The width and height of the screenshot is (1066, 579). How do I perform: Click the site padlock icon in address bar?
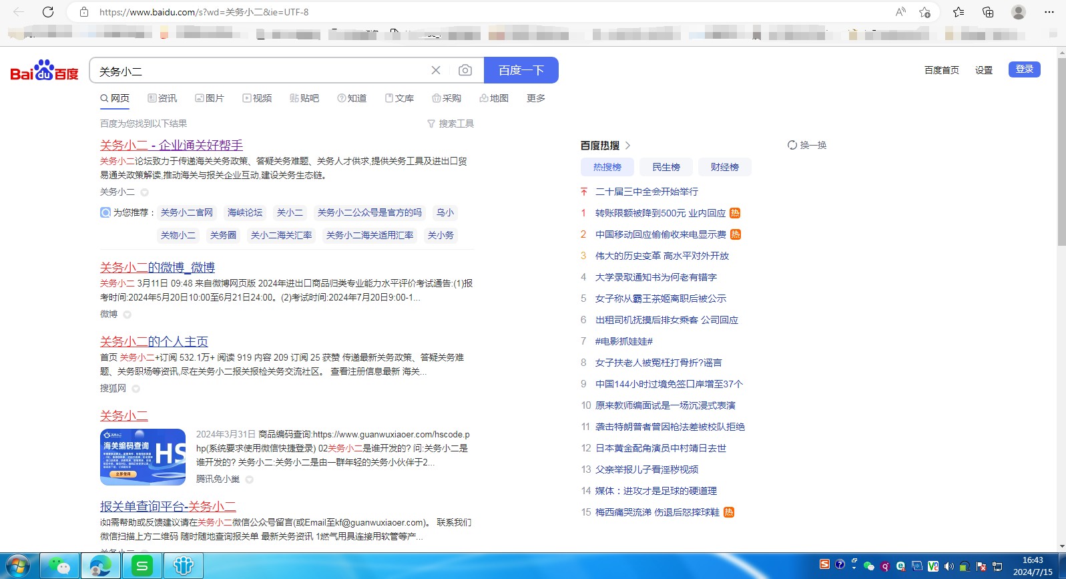[x=84, y=12]
